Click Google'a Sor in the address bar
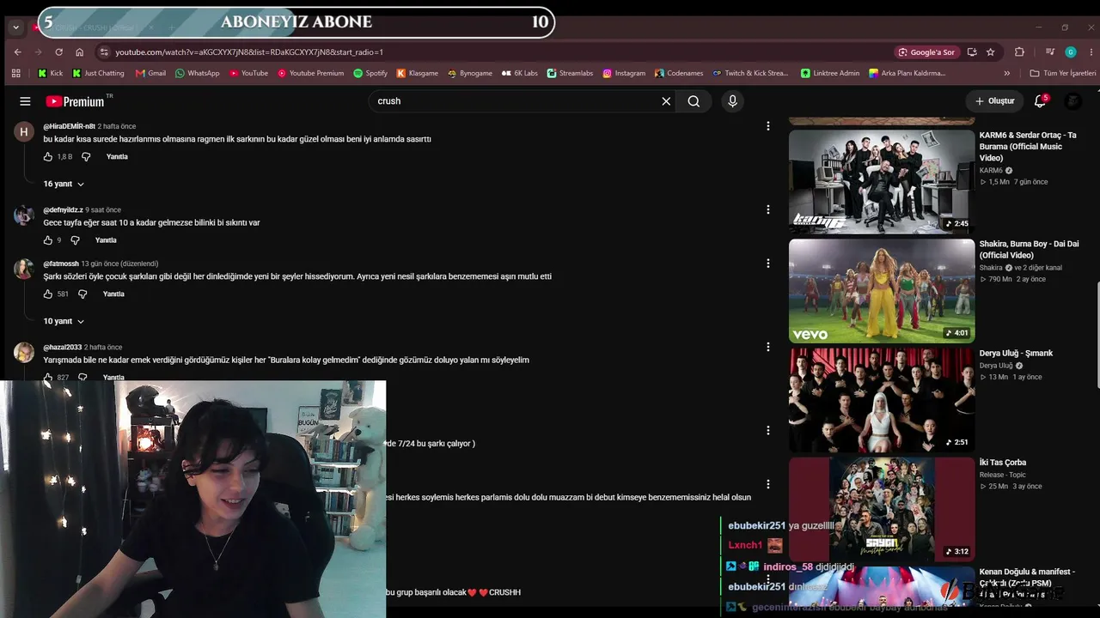This screenshot has width=1100, height=618. pyautogui.click(x=926, y=51)
